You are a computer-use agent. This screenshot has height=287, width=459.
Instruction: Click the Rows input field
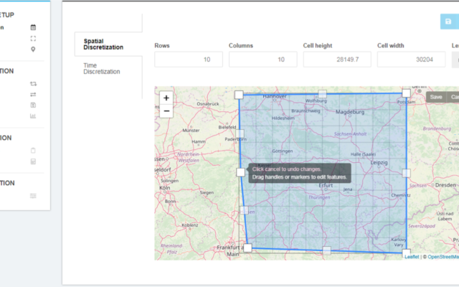(x=189, y=60)
